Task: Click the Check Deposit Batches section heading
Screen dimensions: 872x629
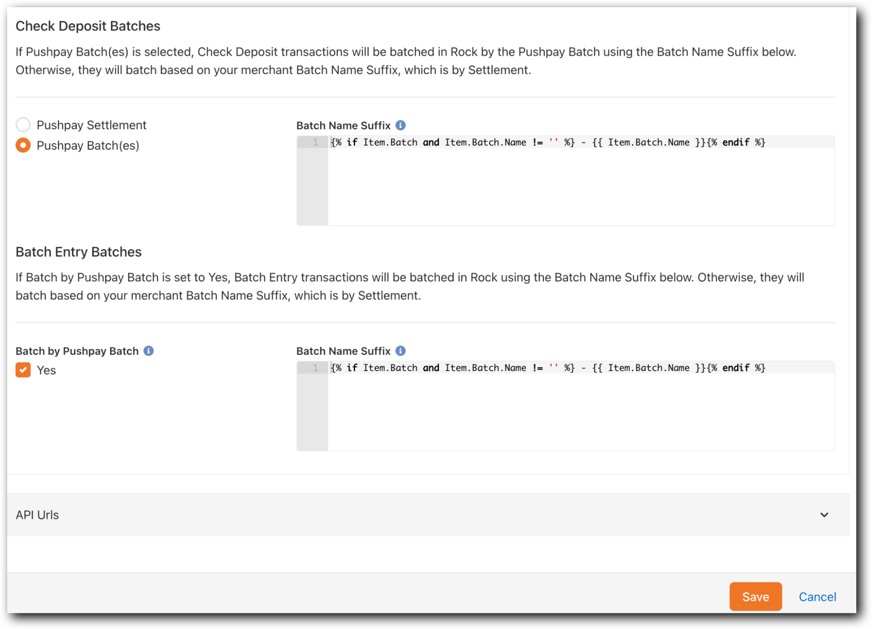Action: point(88,26)
